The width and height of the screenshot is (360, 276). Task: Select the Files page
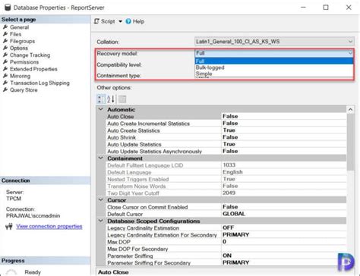click(x=15, y=34)
